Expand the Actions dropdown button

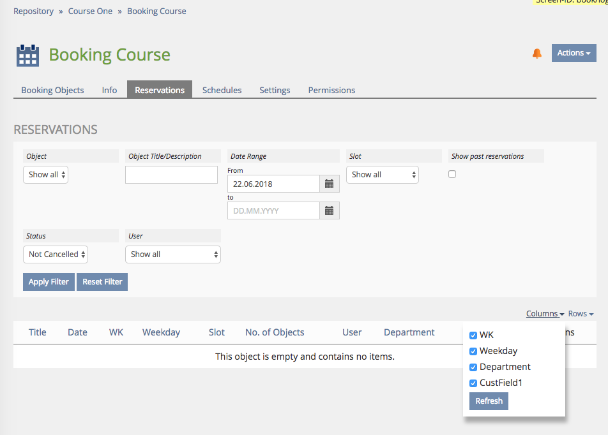click(x=574, y=53)
